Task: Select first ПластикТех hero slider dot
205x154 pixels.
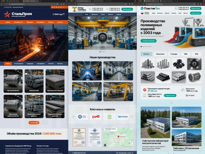Action: 141,47
